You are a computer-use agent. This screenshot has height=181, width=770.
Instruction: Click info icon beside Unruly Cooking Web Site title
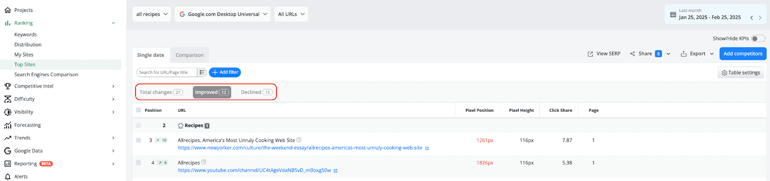point(299,140)
